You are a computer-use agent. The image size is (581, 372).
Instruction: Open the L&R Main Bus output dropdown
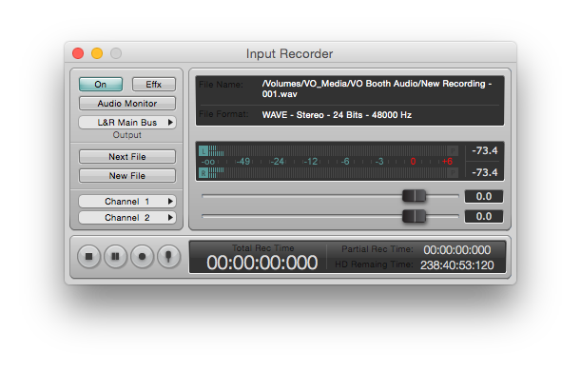pyautogui.click(x=127, y=123)
